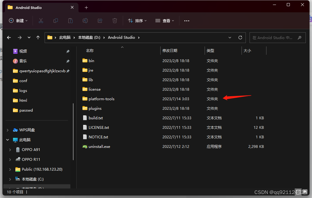Click 本地磁盘 (D:) breadcrumb
312x198 pixels.
click(x=89, y=38)
